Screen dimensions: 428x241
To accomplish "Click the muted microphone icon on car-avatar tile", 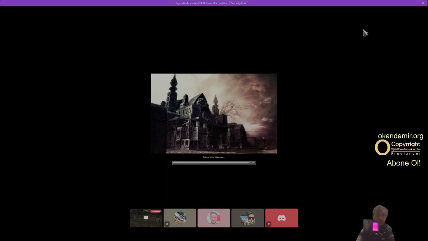I will (167, 224).
